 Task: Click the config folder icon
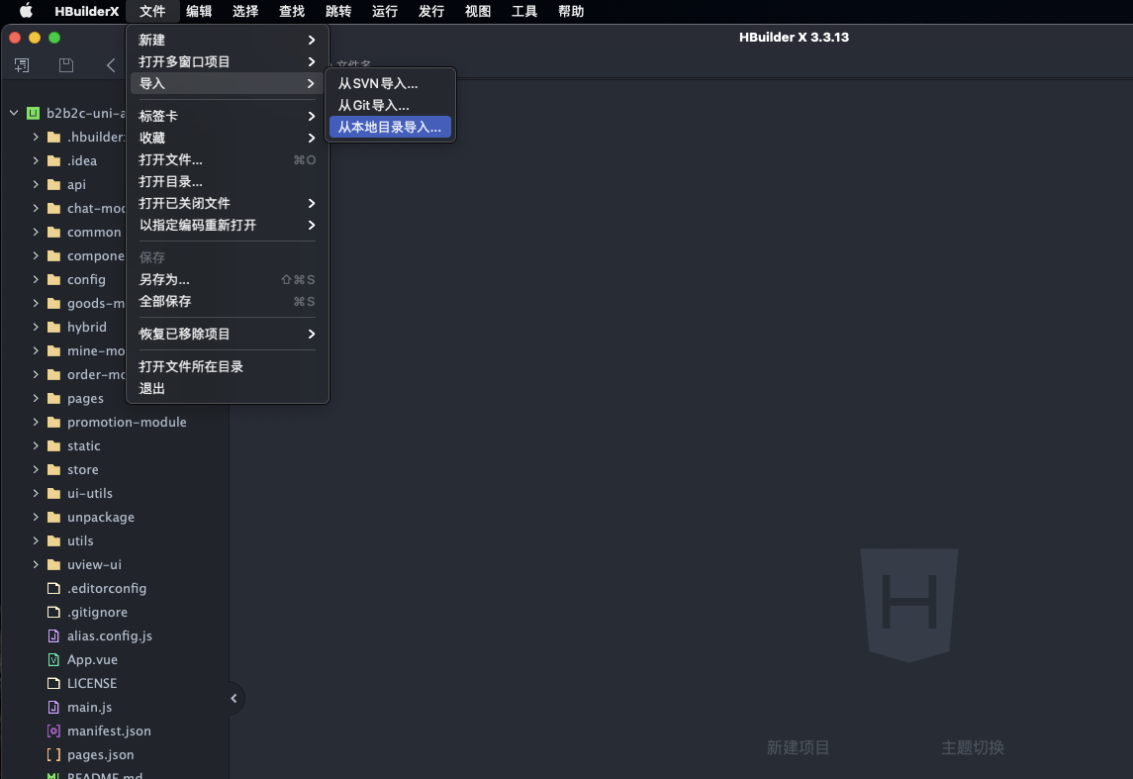click(x=53, y=279)
